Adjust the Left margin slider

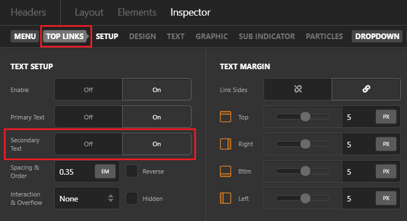[x=303, y=199]
